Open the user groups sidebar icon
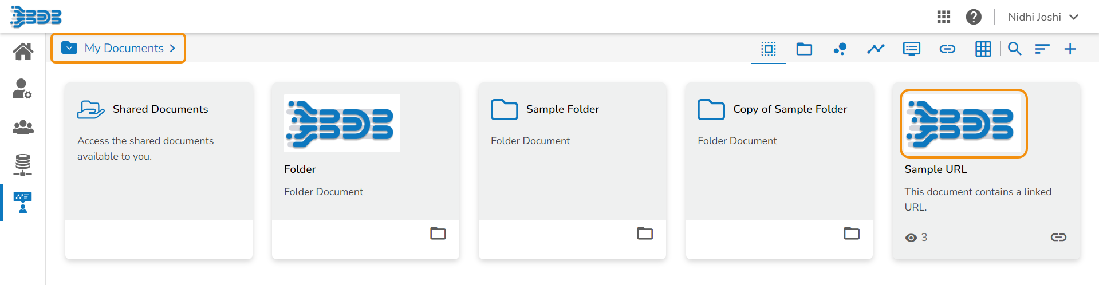1099x285 pixels. tap(23, 126)
